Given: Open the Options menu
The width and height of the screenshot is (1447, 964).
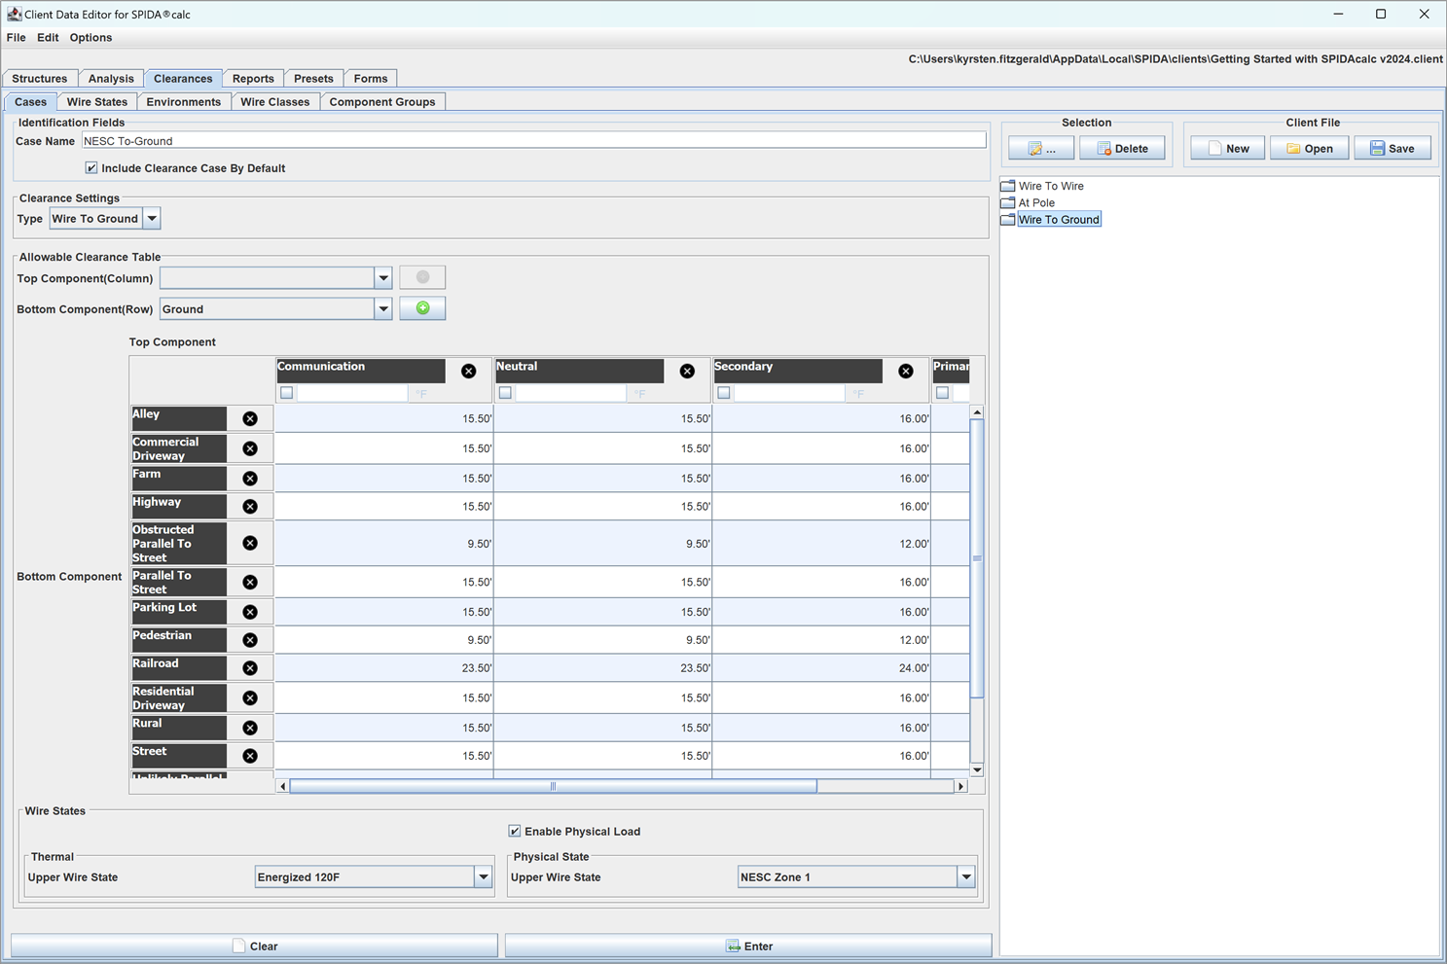Looking at the screenshot, I should 90,38.
